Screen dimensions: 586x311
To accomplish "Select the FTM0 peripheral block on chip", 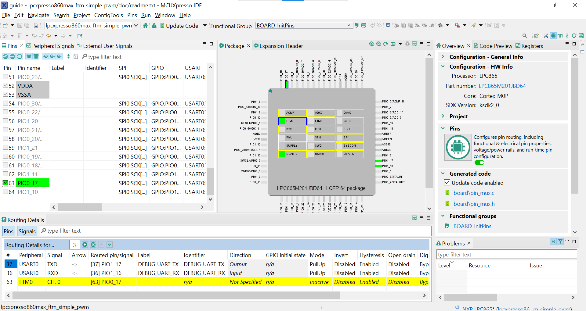I will [292, 121].
